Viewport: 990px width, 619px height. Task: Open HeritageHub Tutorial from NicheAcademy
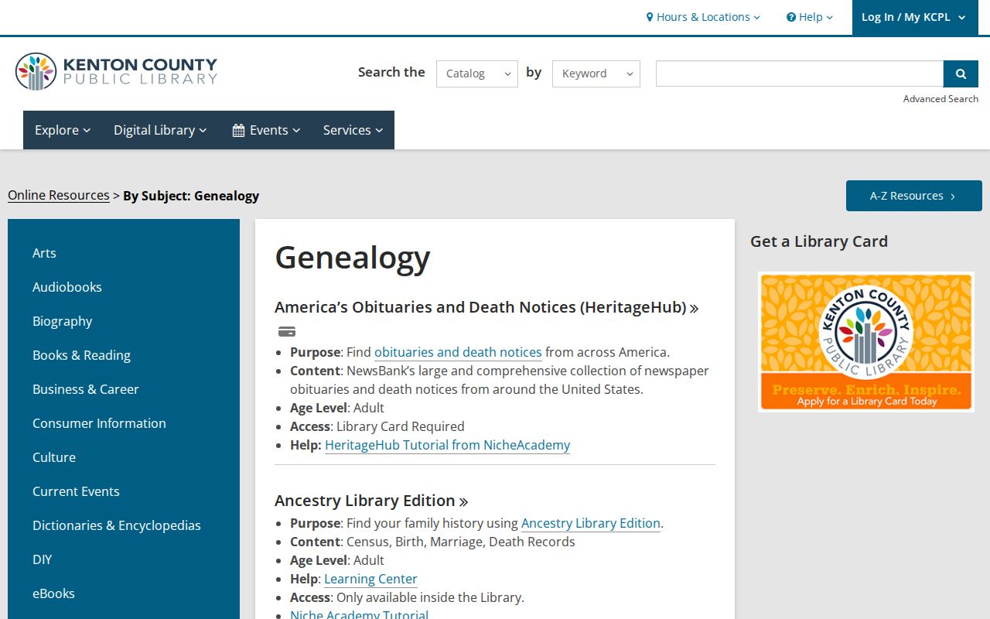click(447, 445)
